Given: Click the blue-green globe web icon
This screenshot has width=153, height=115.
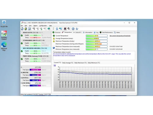Looking at the screenshot, I should pyautogui.click(x=49, y=29).
